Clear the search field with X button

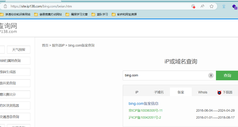click(x=211, y=76)
